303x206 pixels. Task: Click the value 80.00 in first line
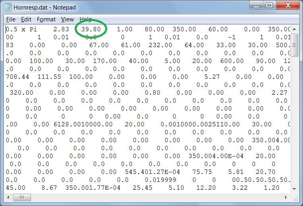coord(154,29)
